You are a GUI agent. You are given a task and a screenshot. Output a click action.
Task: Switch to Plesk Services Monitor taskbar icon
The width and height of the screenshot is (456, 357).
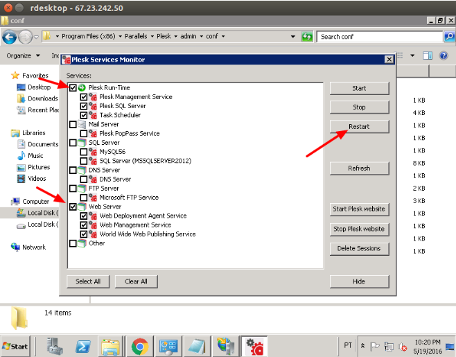tap(254, 346)
